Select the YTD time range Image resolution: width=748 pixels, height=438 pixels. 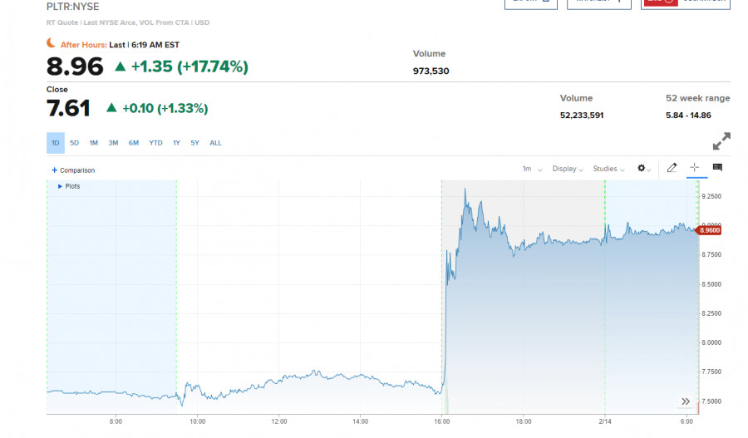155,143
